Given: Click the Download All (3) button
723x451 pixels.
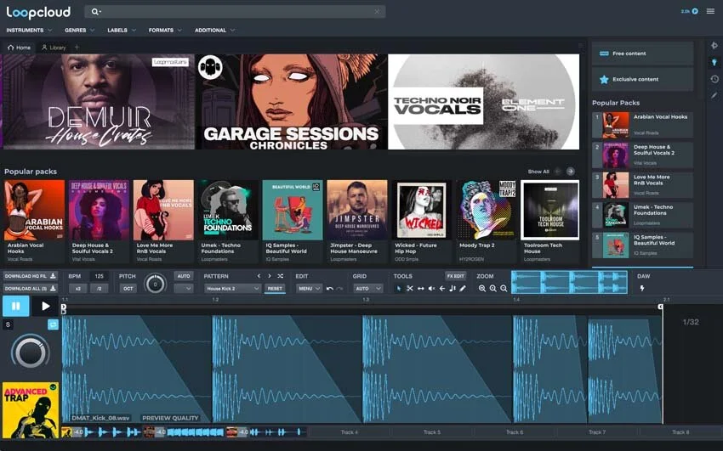Looking at the screenshot, I should 30,289.
